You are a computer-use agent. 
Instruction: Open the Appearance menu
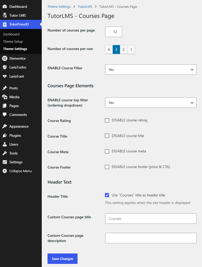[x=21, y=126]
